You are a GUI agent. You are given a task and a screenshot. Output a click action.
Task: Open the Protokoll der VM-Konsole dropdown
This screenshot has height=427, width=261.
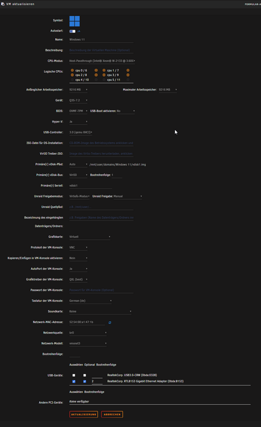coord(79,248)
